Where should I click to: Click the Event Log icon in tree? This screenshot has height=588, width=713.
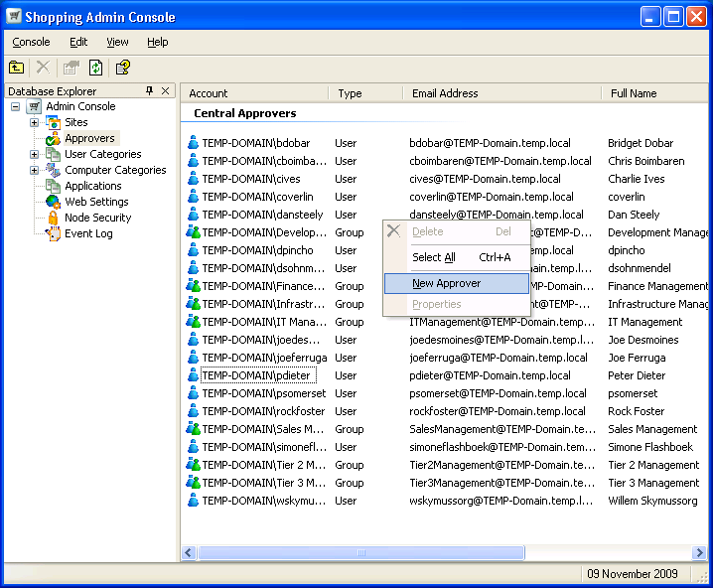point(53,233)
